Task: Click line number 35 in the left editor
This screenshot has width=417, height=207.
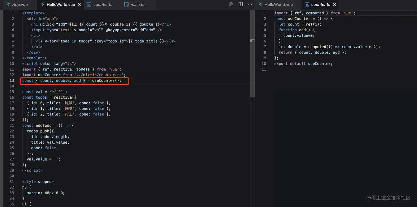Action: pos(12,204)
